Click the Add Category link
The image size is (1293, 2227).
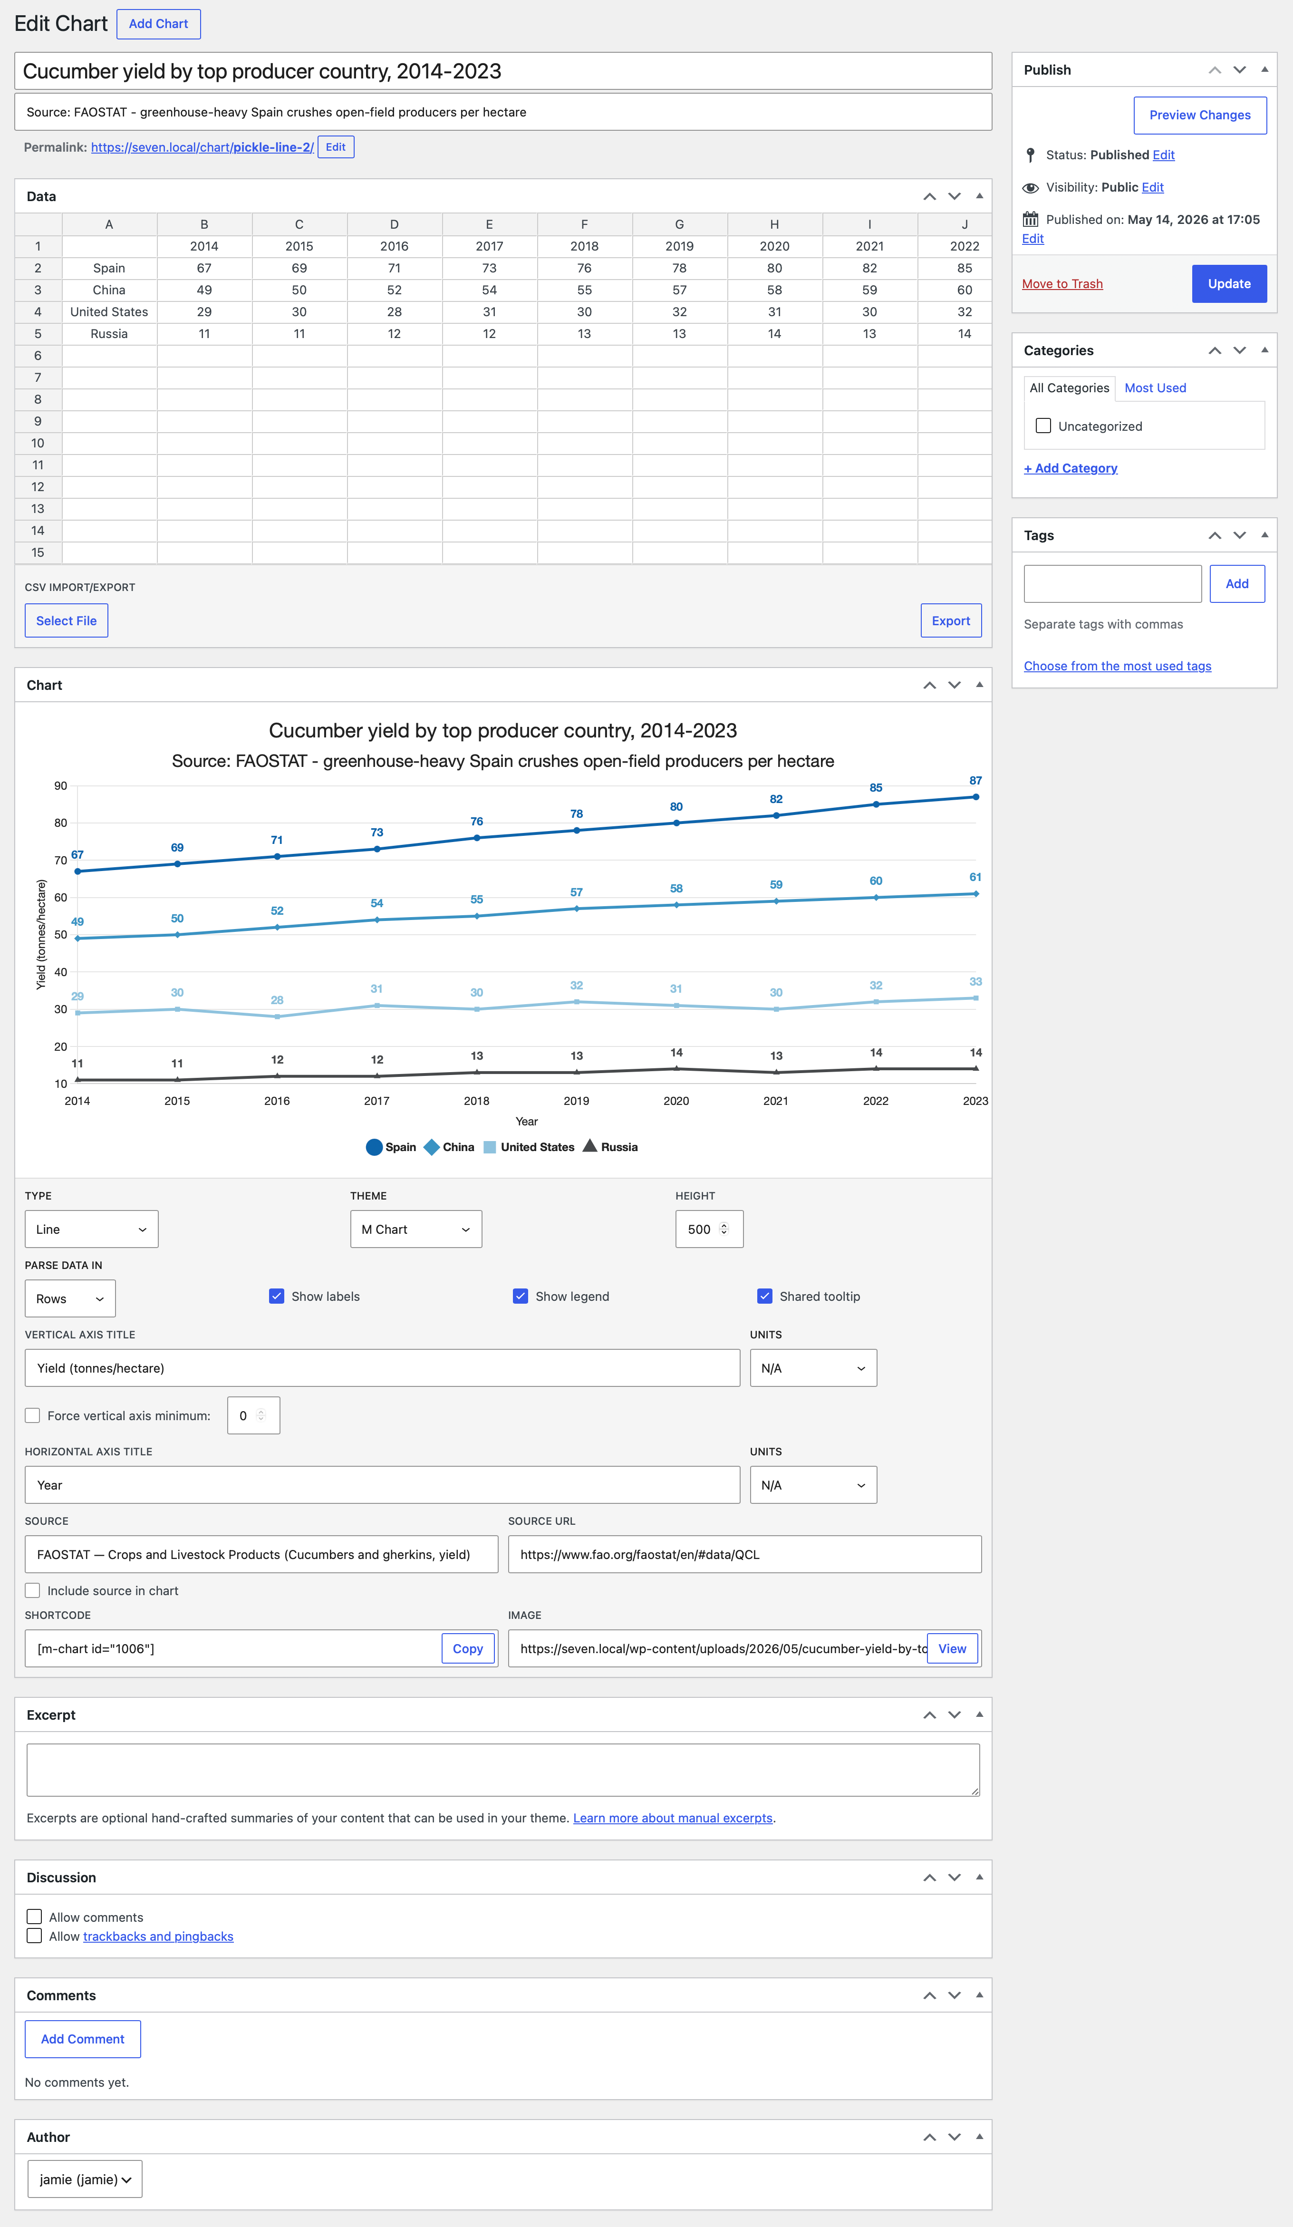[1070, 468]
